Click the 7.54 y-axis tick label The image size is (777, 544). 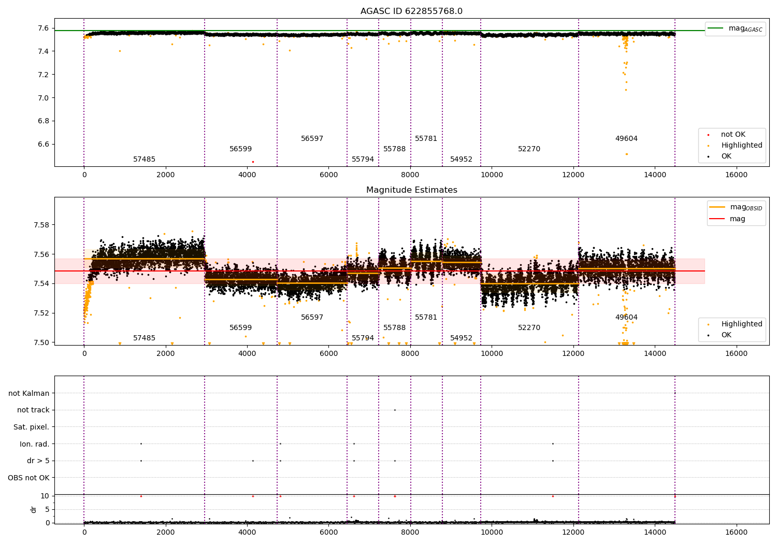pos(42,283)
